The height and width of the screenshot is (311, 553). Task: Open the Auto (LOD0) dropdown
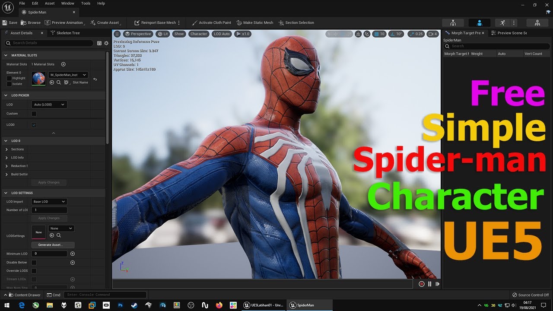tap(49, 105)
